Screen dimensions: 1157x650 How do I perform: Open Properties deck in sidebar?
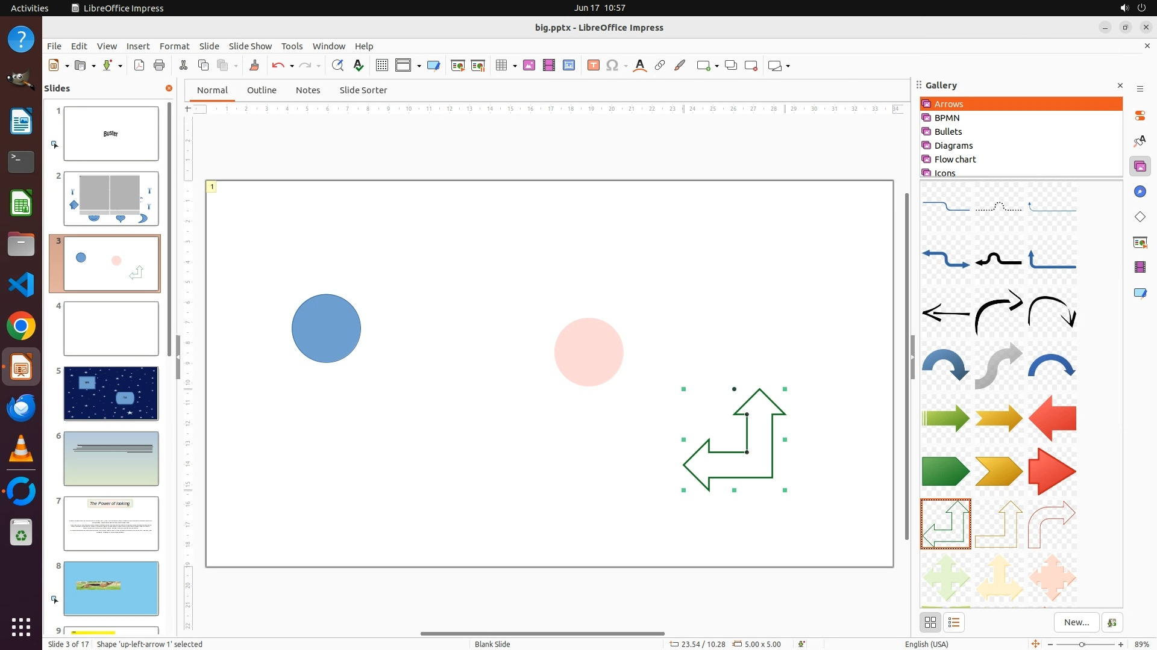point(1140,116)
